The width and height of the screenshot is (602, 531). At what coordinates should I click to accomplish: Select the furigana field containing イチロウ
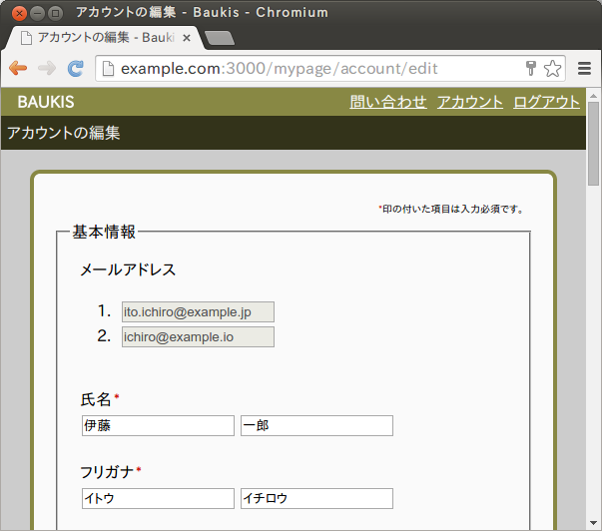(x=316, y=498)
